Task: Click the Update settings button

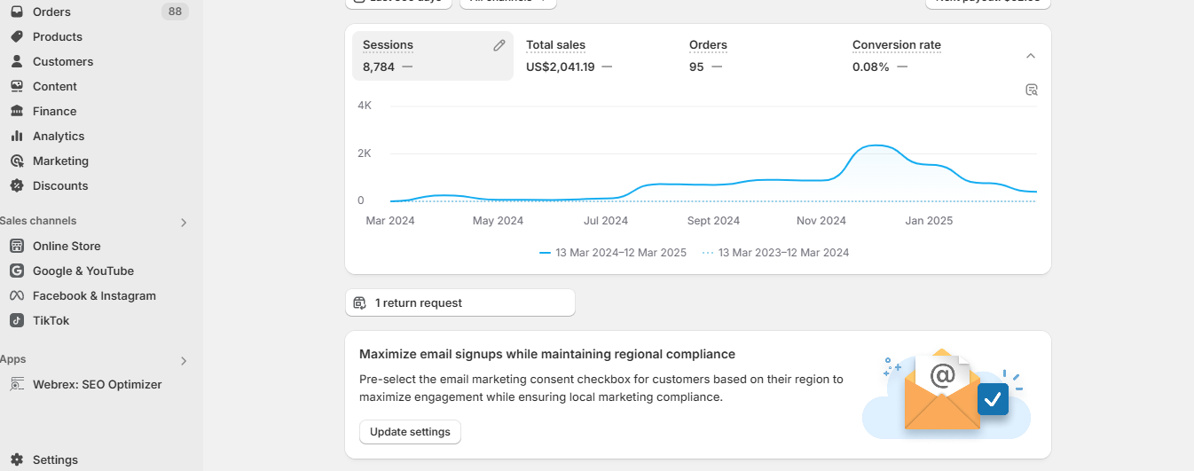Action: [x=410, y=432]
